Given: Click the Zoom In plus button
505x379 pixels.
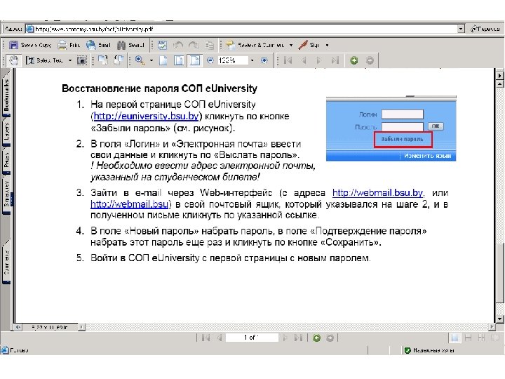Looking at the screenshot, I should pyautogui.click(x=264, y=60).
